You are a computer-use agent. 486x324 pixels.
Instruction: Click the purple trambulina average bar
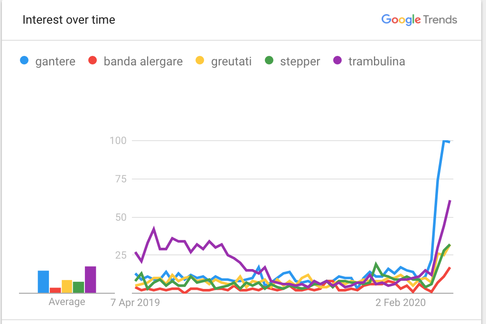tap(91, 279)
